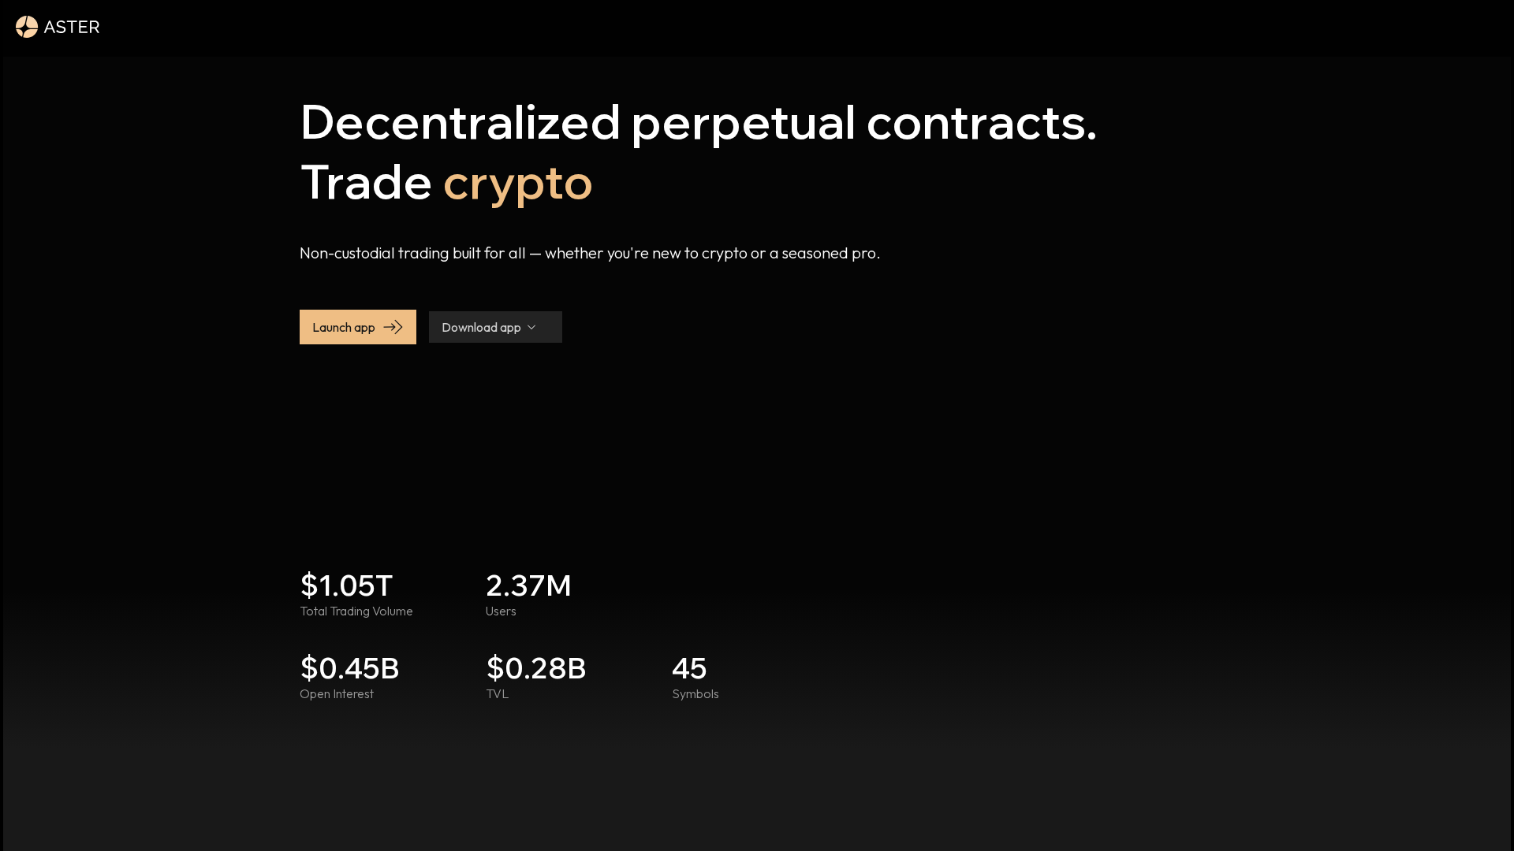Open the Download app dropdown
Screen dimensions: 1514x851
click(x=481, y=327)
